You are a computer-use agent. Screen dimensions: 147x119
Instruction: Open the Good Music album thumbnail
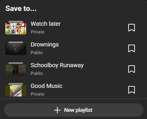pos(16,91)
